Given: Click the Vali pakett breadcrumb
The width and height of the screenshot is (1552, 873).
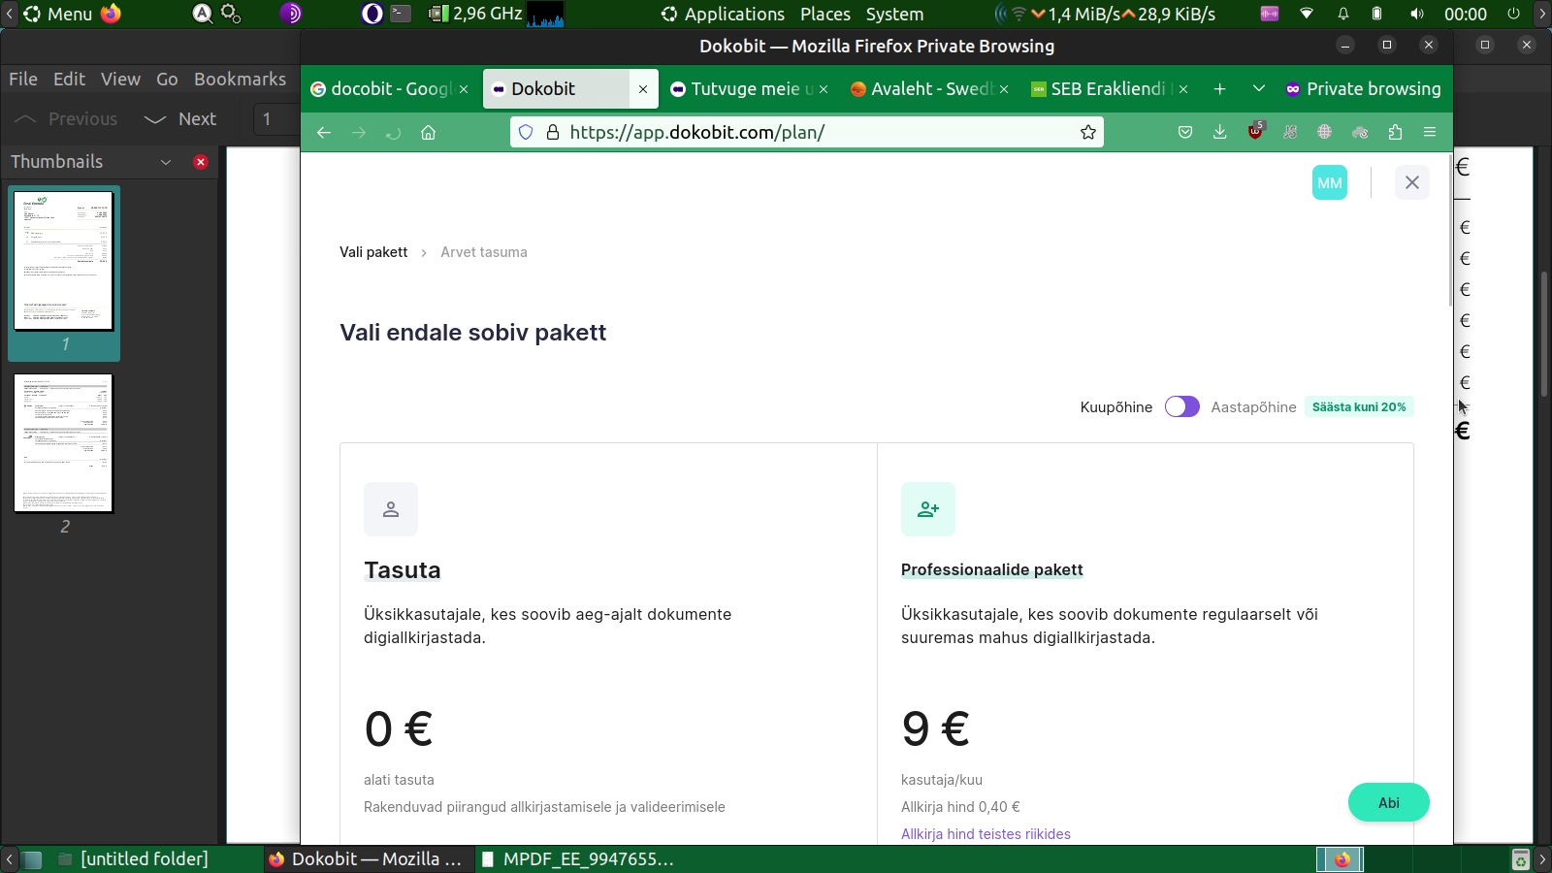Looking at the screenshot, I should (373, 252).
